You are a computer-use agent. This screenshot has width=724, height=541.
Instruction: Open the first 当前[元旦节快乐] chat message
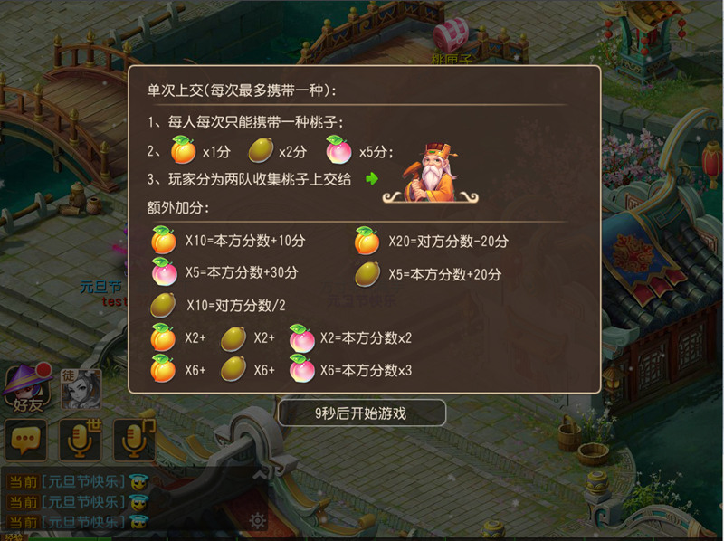(67, 482)
